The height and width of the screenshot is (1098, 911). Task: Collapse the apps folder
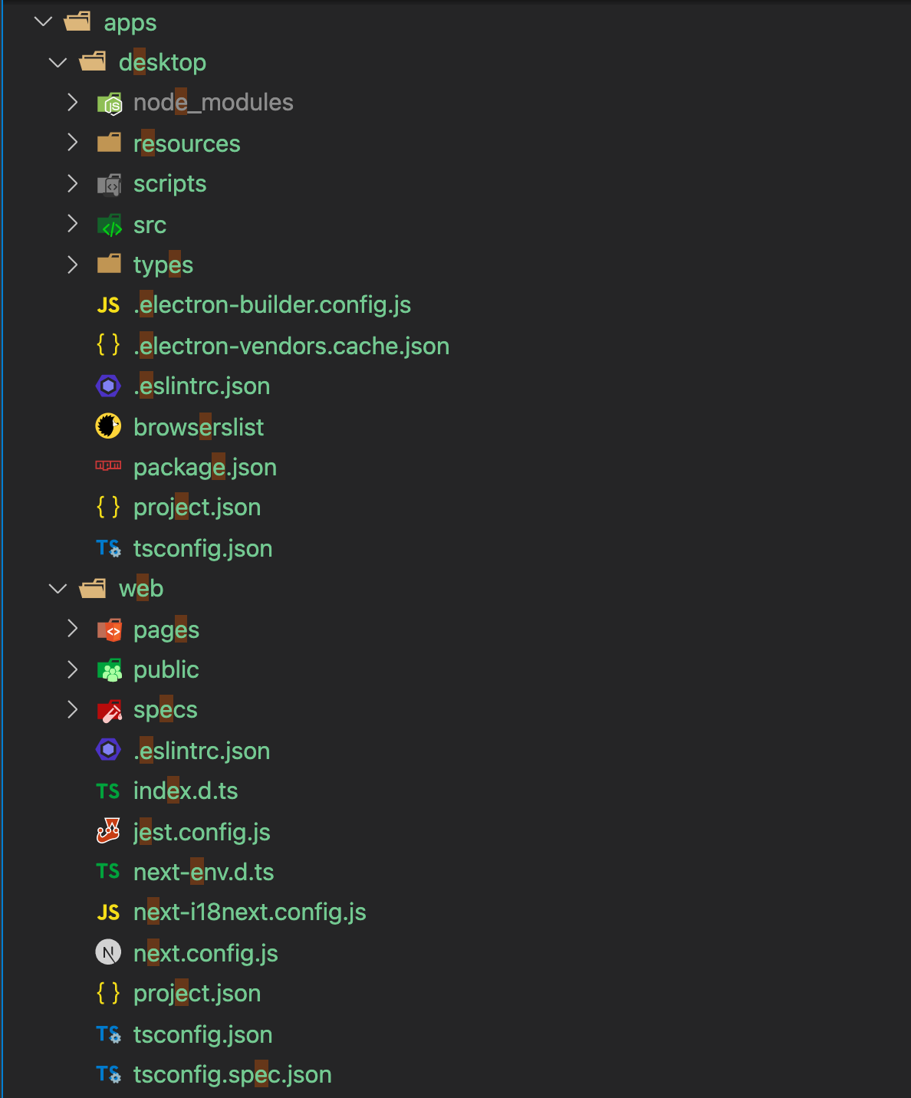pos(43,21)
